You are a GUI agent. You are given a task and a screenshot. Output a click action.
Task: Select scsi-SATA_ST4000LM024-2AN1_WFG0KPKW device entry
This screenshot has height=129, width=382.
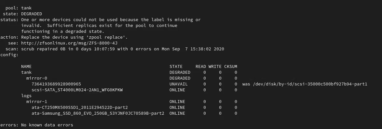pos(77,90)
